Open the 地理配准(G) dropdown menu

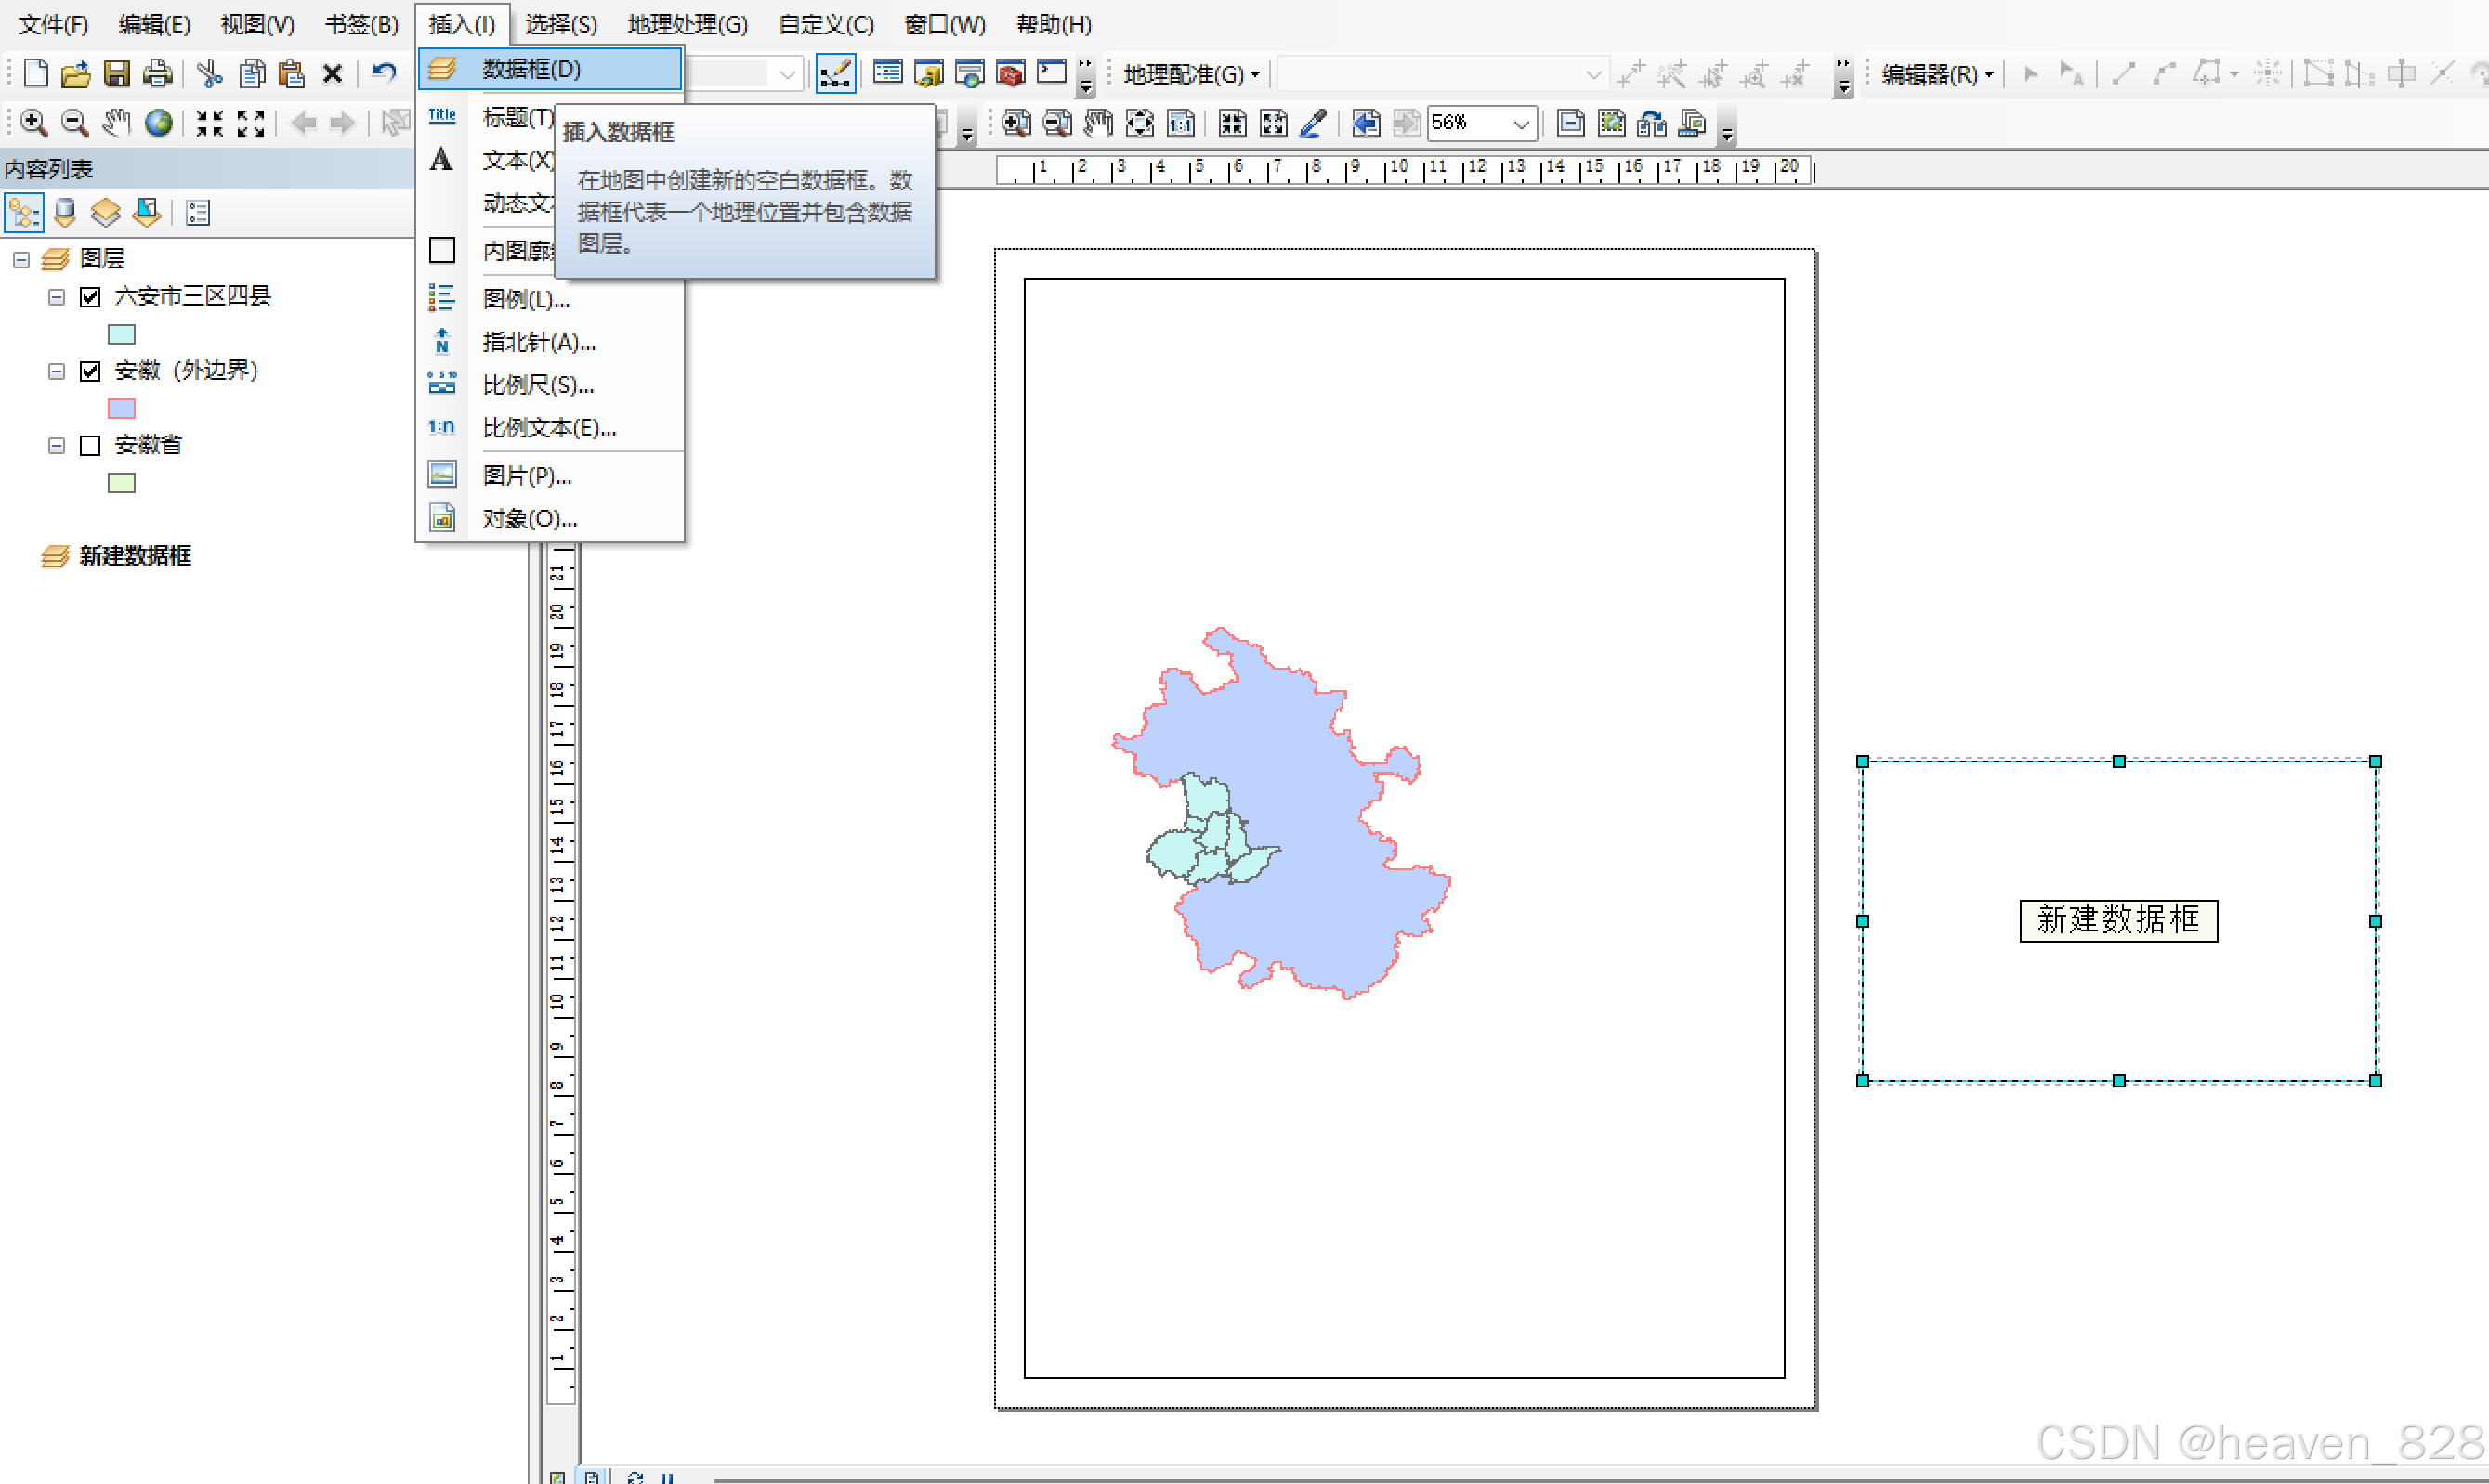coord(1190,74)
